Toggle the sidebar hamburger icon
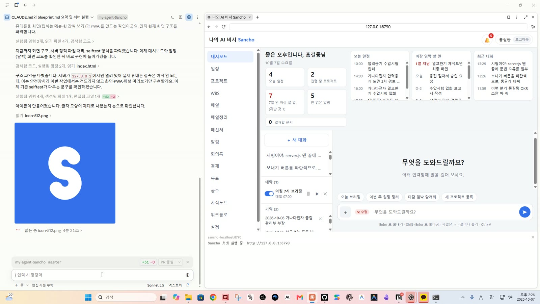 click(7, 5)
